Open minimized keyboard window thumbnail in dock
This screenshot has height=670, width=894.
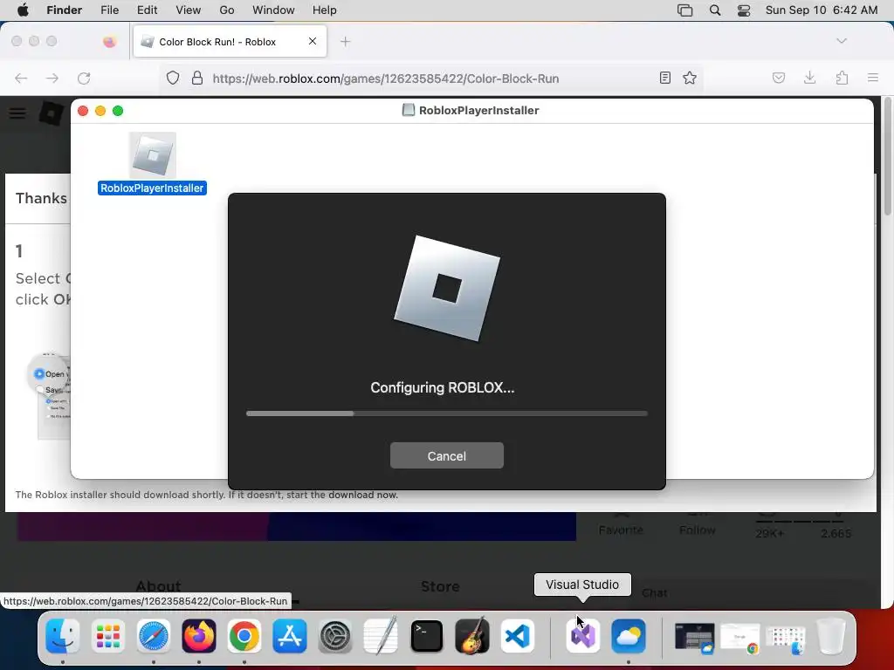pyautogui.click(x=694, y=638)
